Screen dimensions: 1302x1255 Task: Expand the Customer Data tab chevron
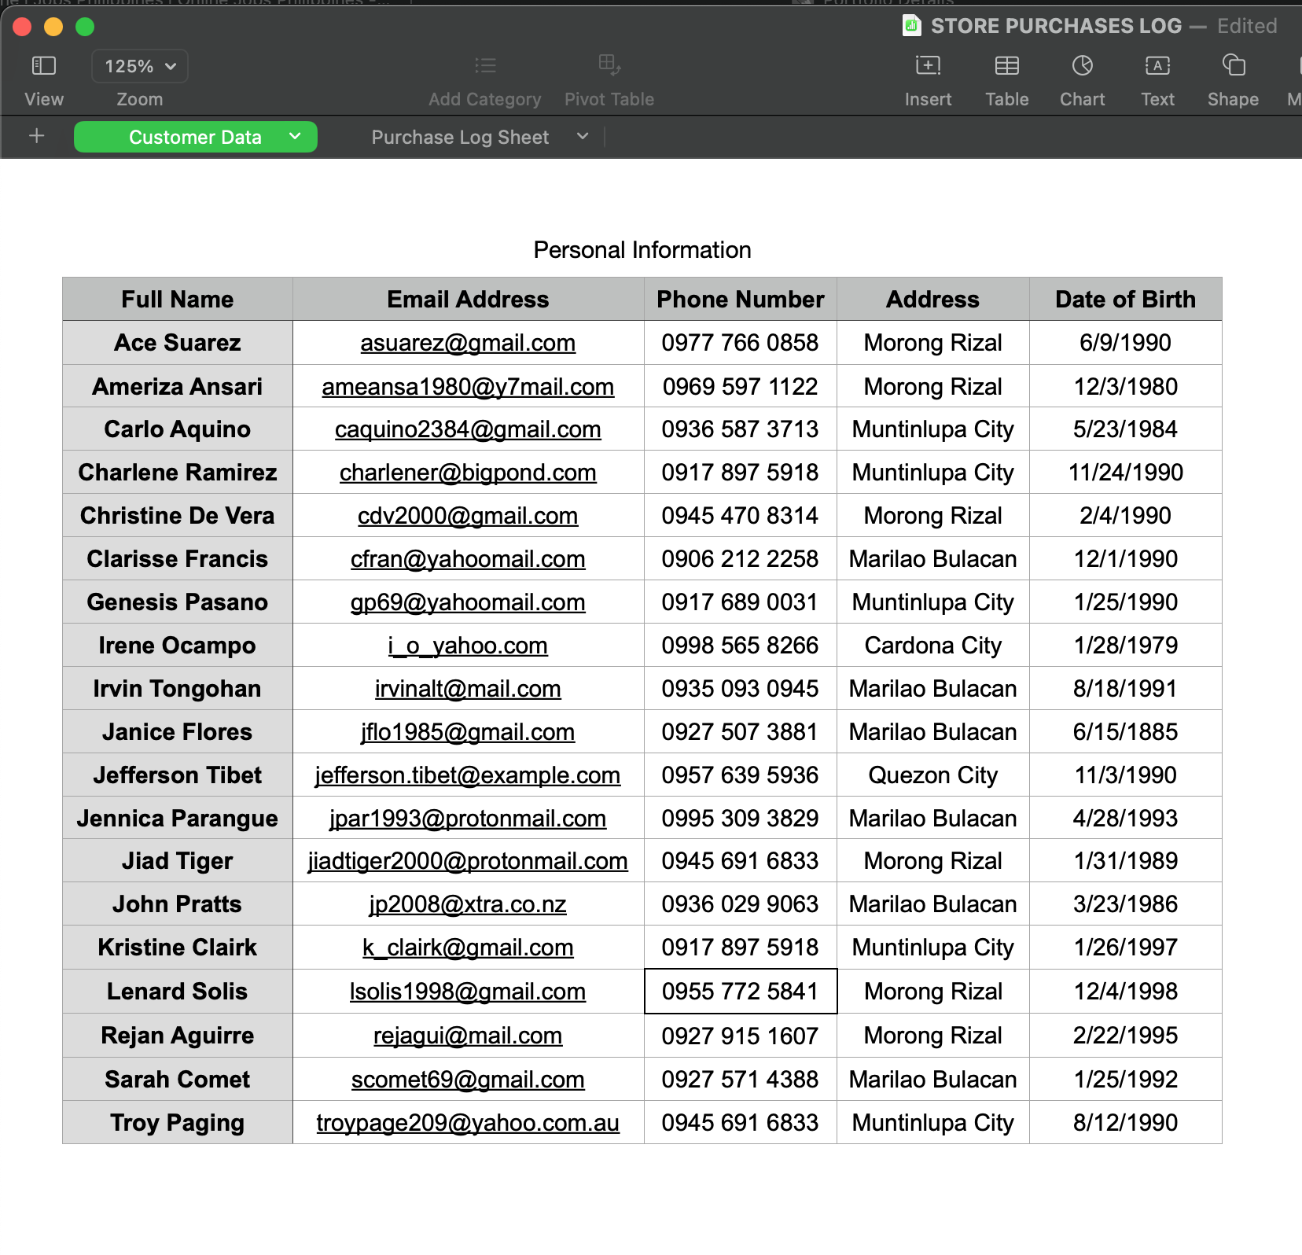[x=295, y=137]
